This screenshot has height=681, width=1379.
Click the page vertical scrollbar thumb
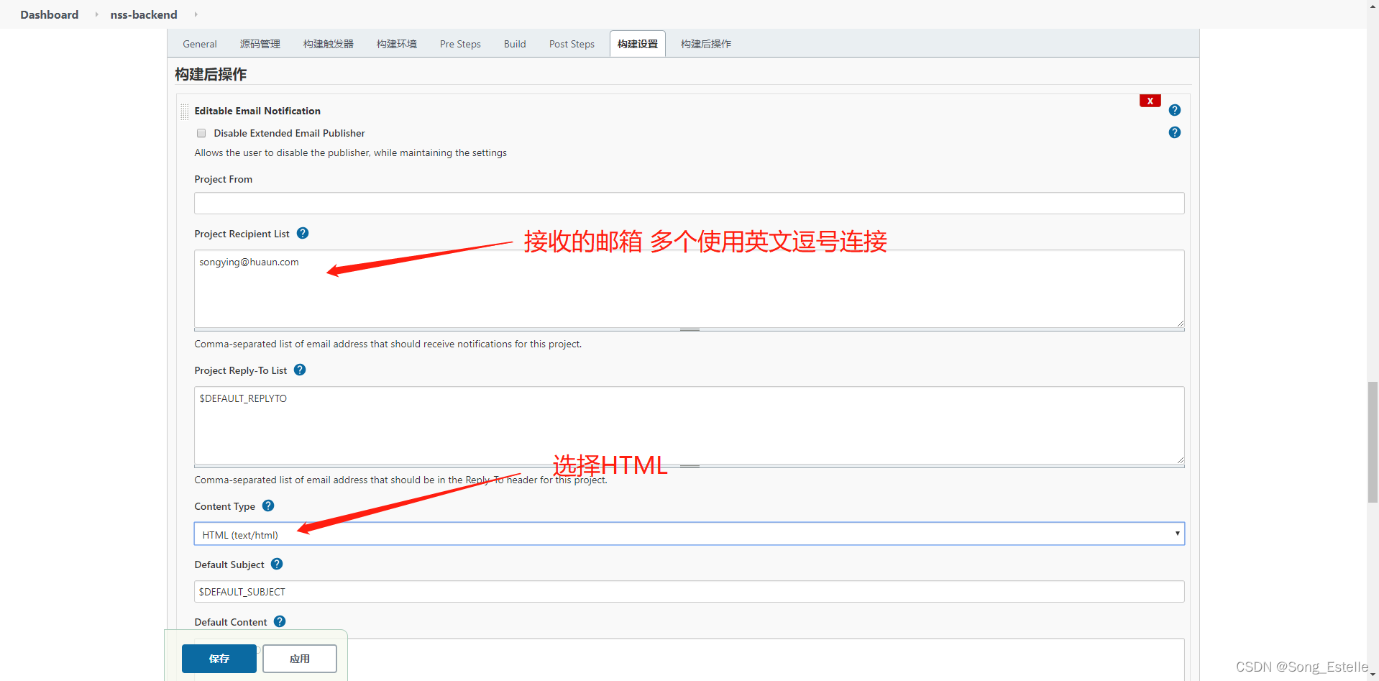[1373, 442]
